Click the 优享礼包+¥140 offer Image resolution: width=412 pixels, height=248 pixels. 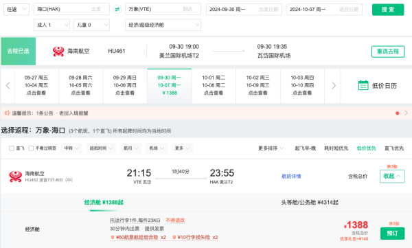coord(354,239)
